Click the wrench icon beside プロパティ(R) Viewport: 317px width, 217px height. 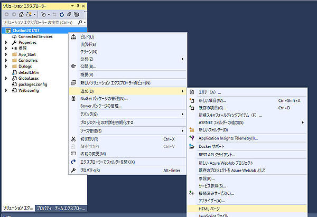click(73, 171)
